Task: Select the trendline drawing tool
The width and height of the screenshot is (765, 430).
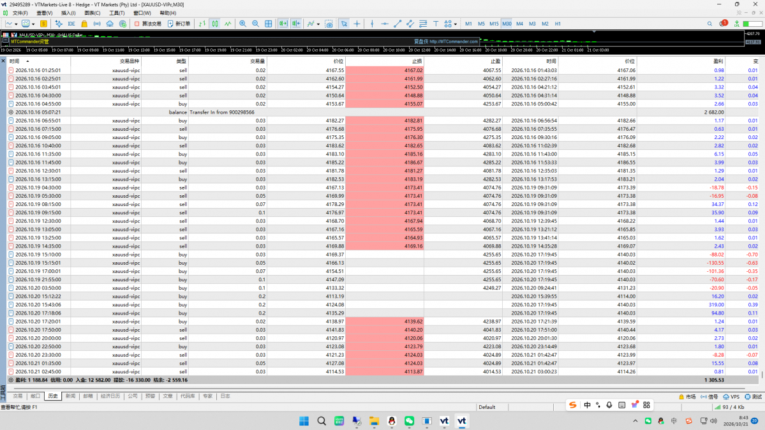Action: (x=397, y=24)
